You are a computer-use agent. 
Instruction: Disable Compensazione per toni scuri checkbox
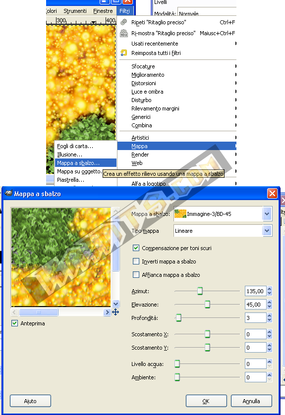(136, 248)
